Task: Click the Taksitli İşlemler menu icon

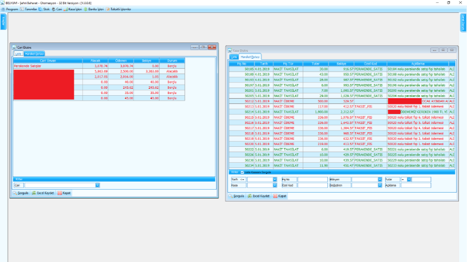Action: (108, 9)
